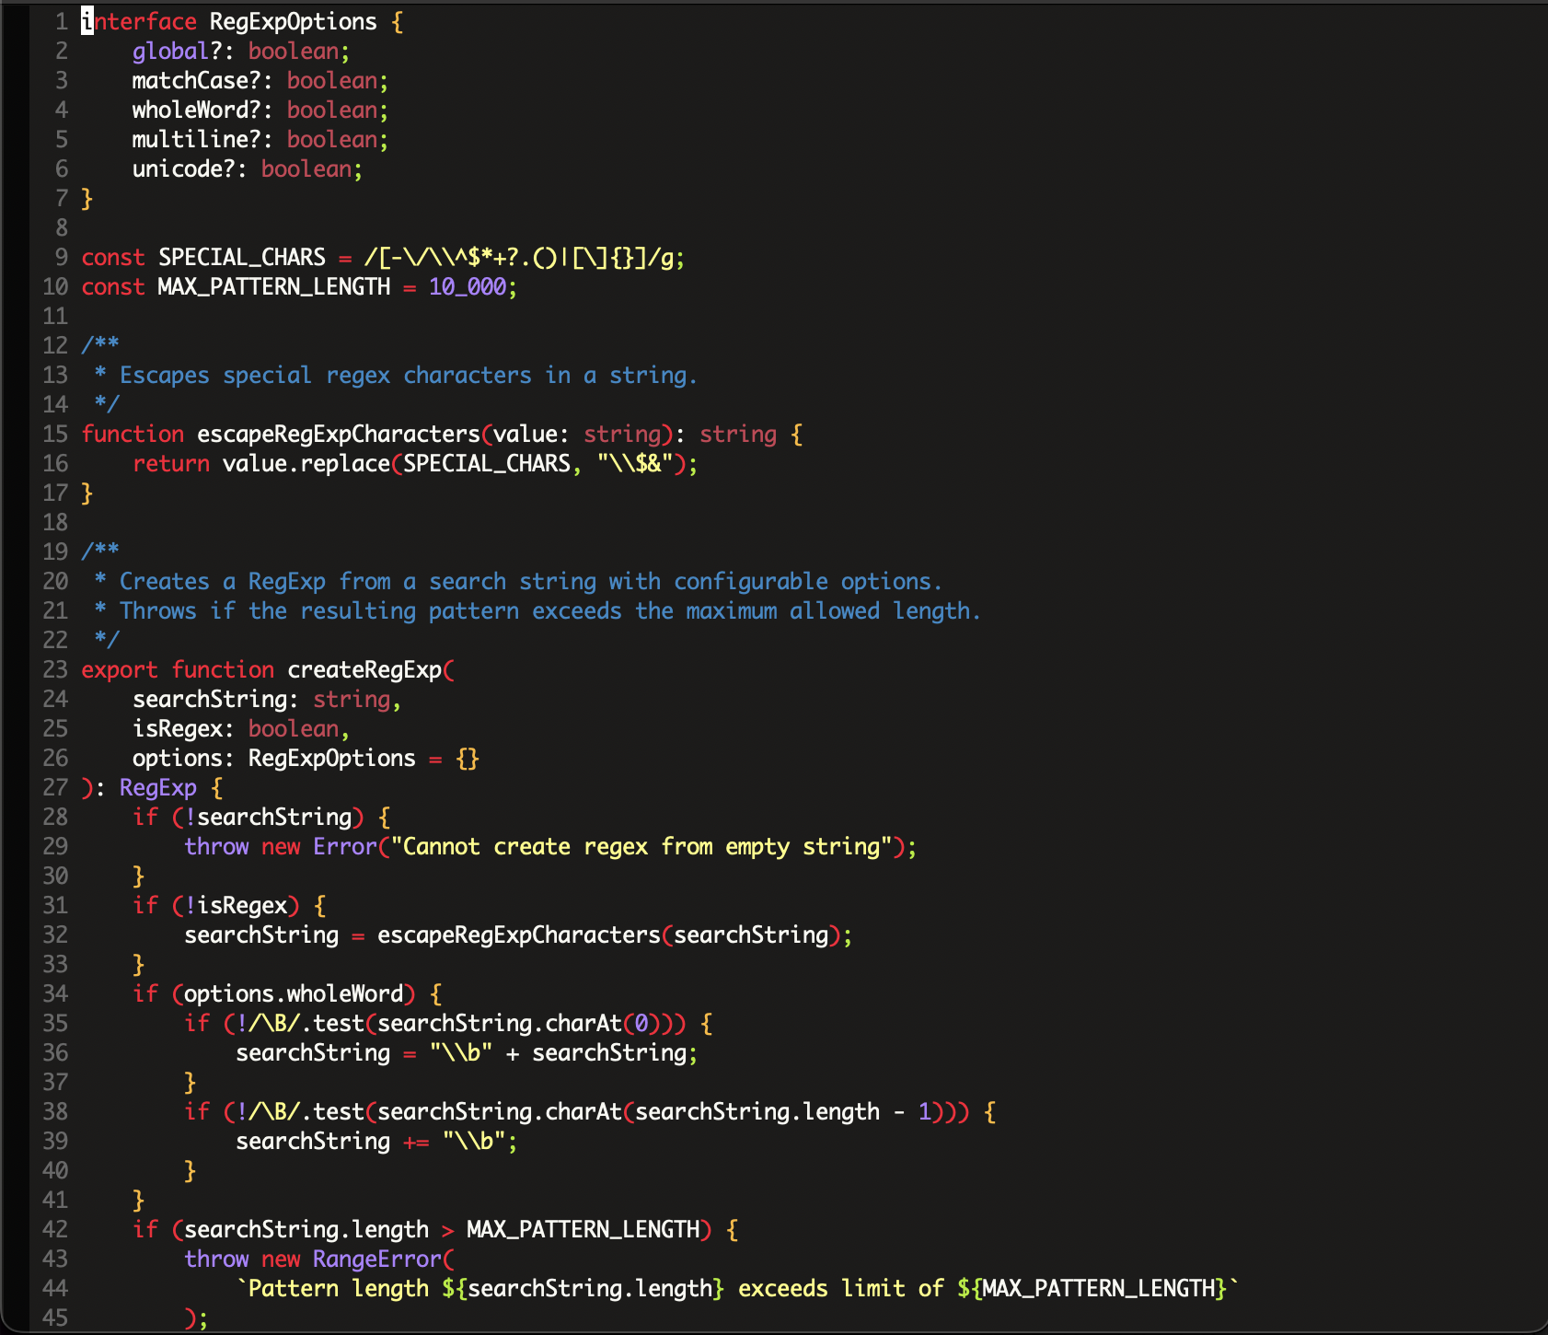The image size is (1548, 1335).
Task: Click the '+=' operator on line 39
Action: (x=416, y=1141)
